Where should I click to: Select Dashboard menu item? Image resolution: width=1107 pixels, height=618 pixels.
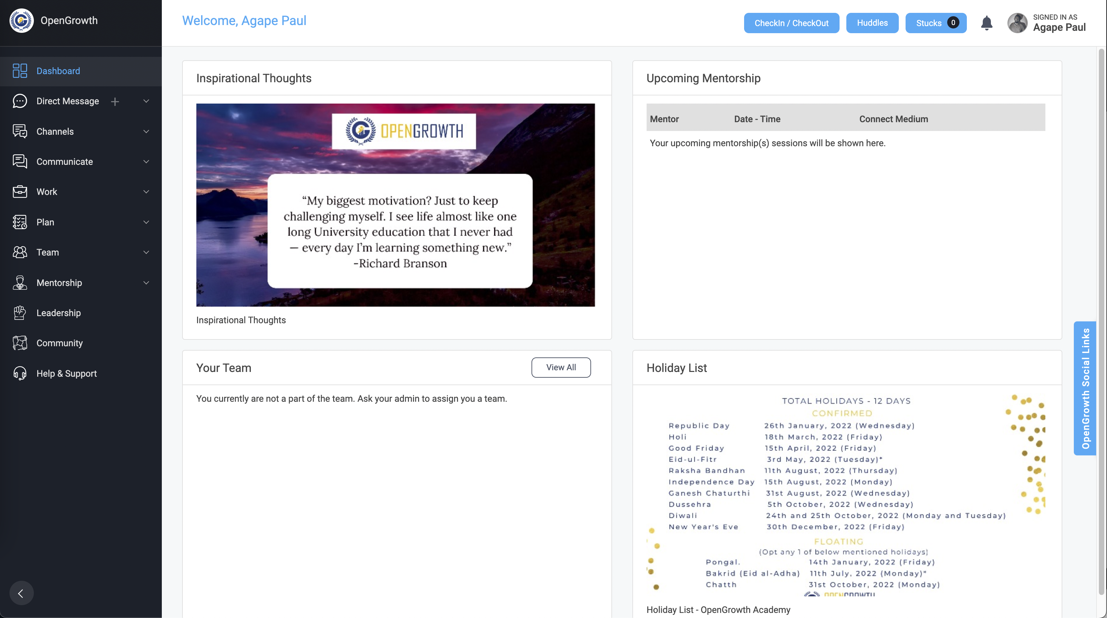81,71
